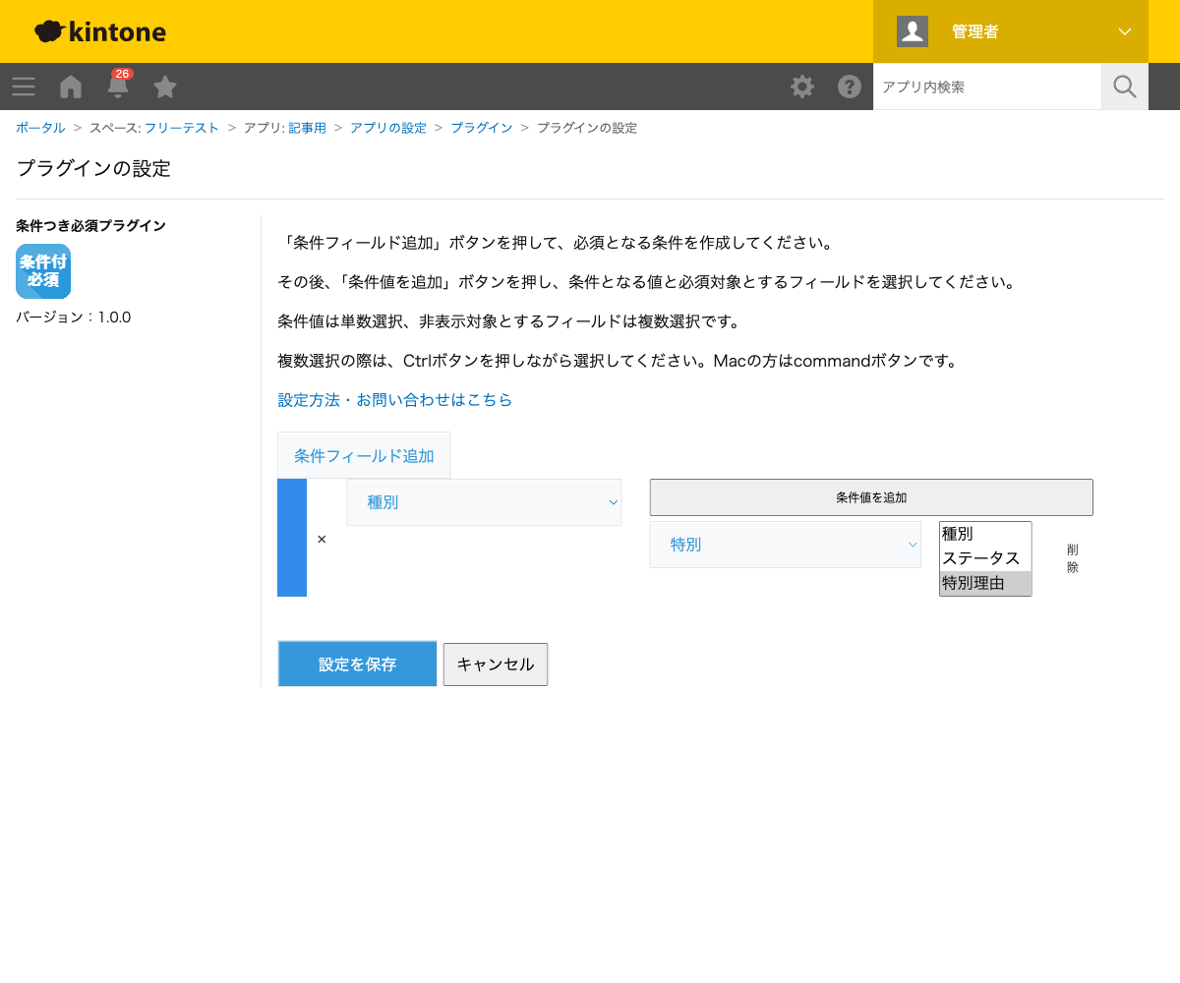Open 記事用 app breadcrumb link
Viewport: 1180px width, 983px height.
[x=307, y=128]
